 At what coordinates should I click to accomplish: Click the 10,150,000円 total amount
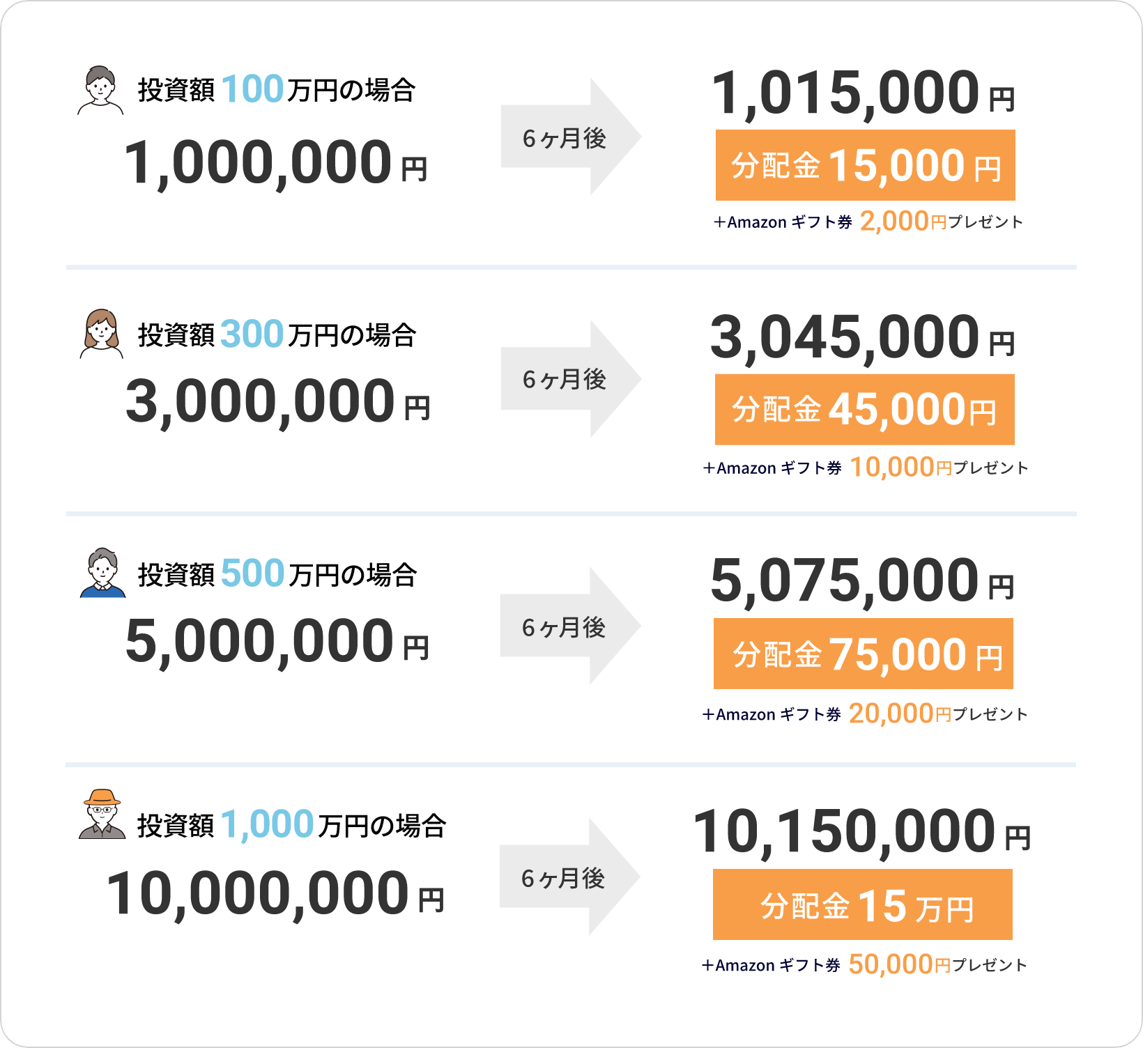click(x=862, y=831)
